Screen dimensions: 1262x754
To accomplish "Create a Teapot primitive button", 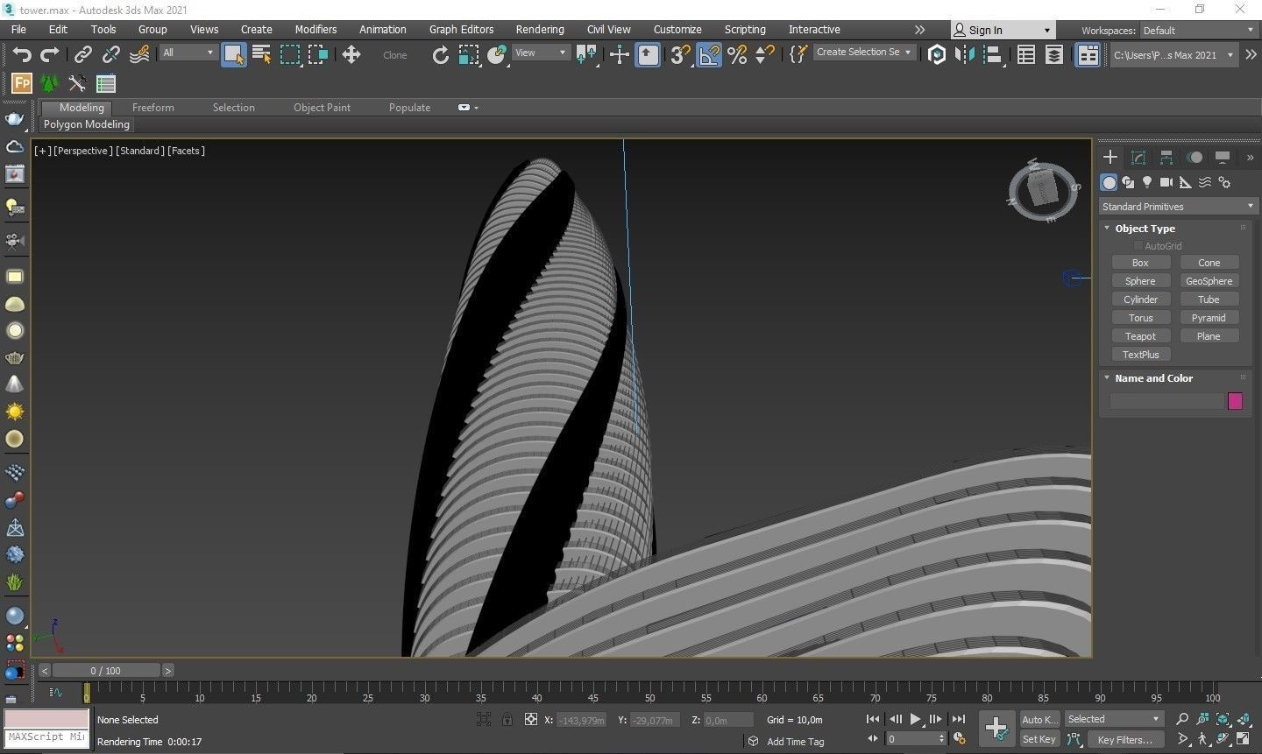I will point(1140,336).
